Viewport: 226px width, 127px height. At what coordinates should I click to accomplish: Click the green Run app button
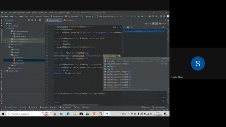coord(121,17)
